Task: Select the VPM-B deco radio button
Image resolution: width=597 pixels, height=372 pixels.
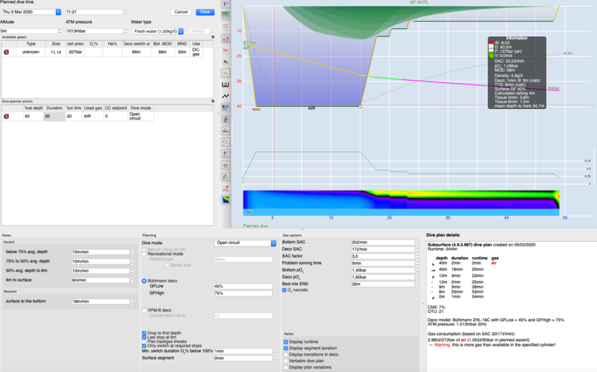Action: [144, 310]
